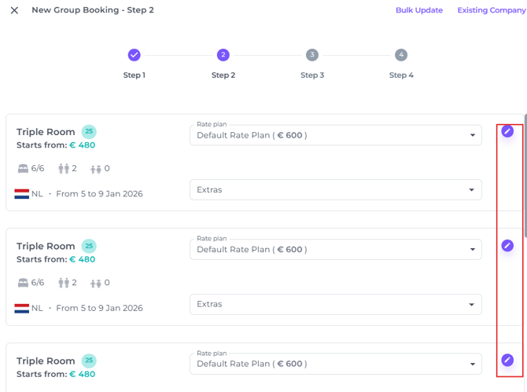Expand the Extras dropdown for the second room
Screen dimensions: 527x392
click(335, 304)
